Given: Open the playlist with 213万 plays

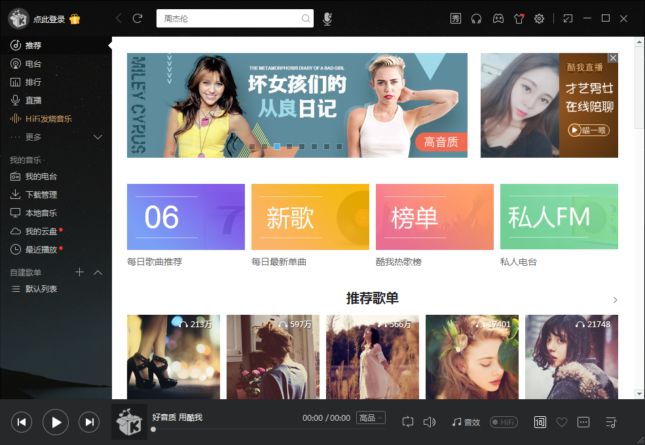Looking at the screenshot, I should coord(174,357).
